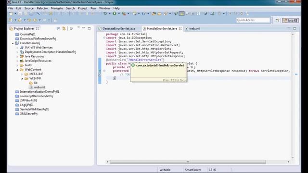The height and width of the screenshot is (173, 308).
Task: Switch to the GenerateErrorServlet.java tab
Action: [x=119, y=29]
